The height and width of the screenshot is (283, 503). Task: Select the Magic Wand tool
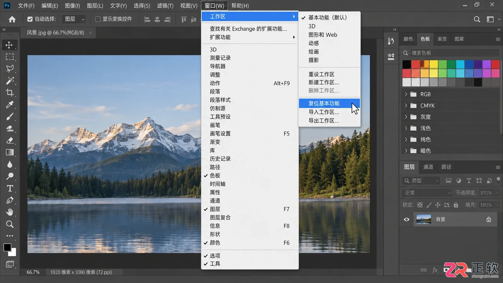9,81
